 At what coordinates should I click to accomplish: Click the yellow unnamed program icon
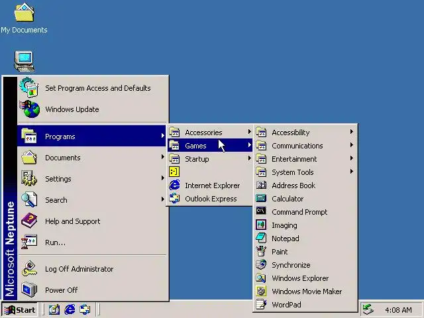click(x=174, y=172)
